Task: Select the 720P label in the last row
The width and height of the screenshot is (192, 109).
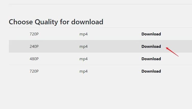Action: click(34, 71)
